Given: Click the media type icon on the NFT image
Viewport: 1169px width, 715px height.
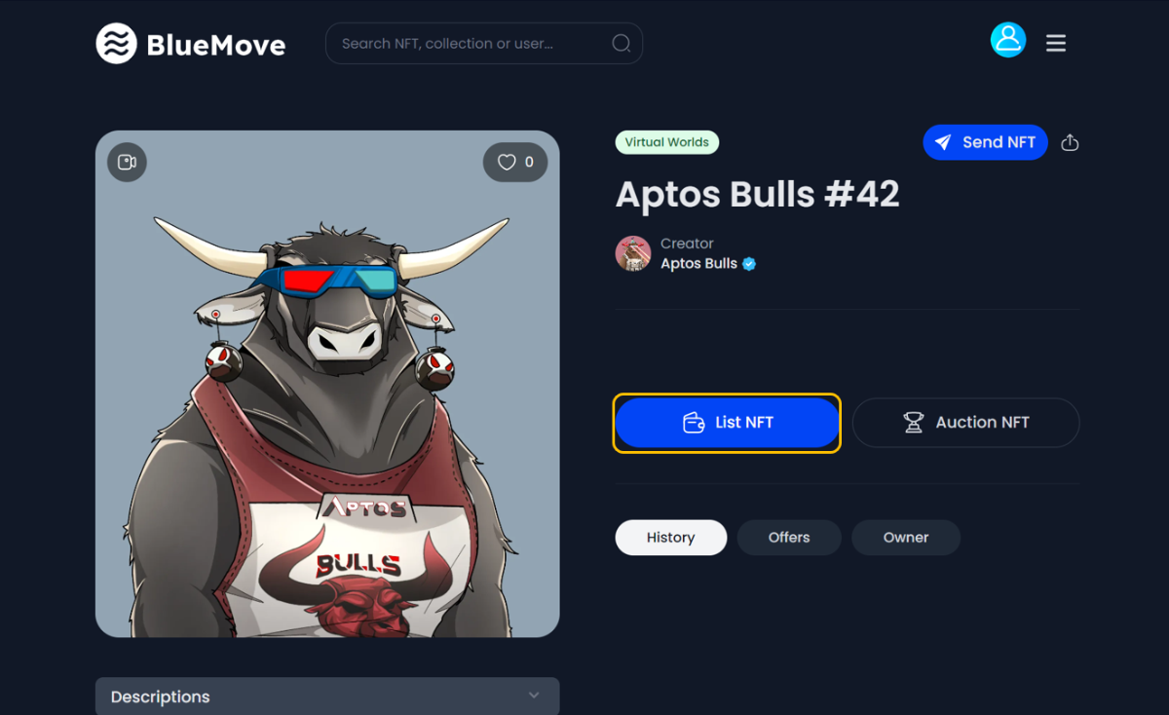Looking at the screenshot, I should (127, 162).
